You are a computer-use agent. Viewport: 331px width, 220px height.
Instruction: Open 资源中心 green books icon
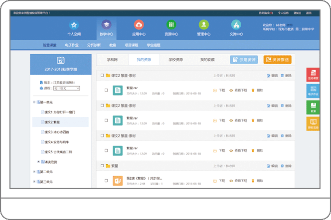point(171,25)
